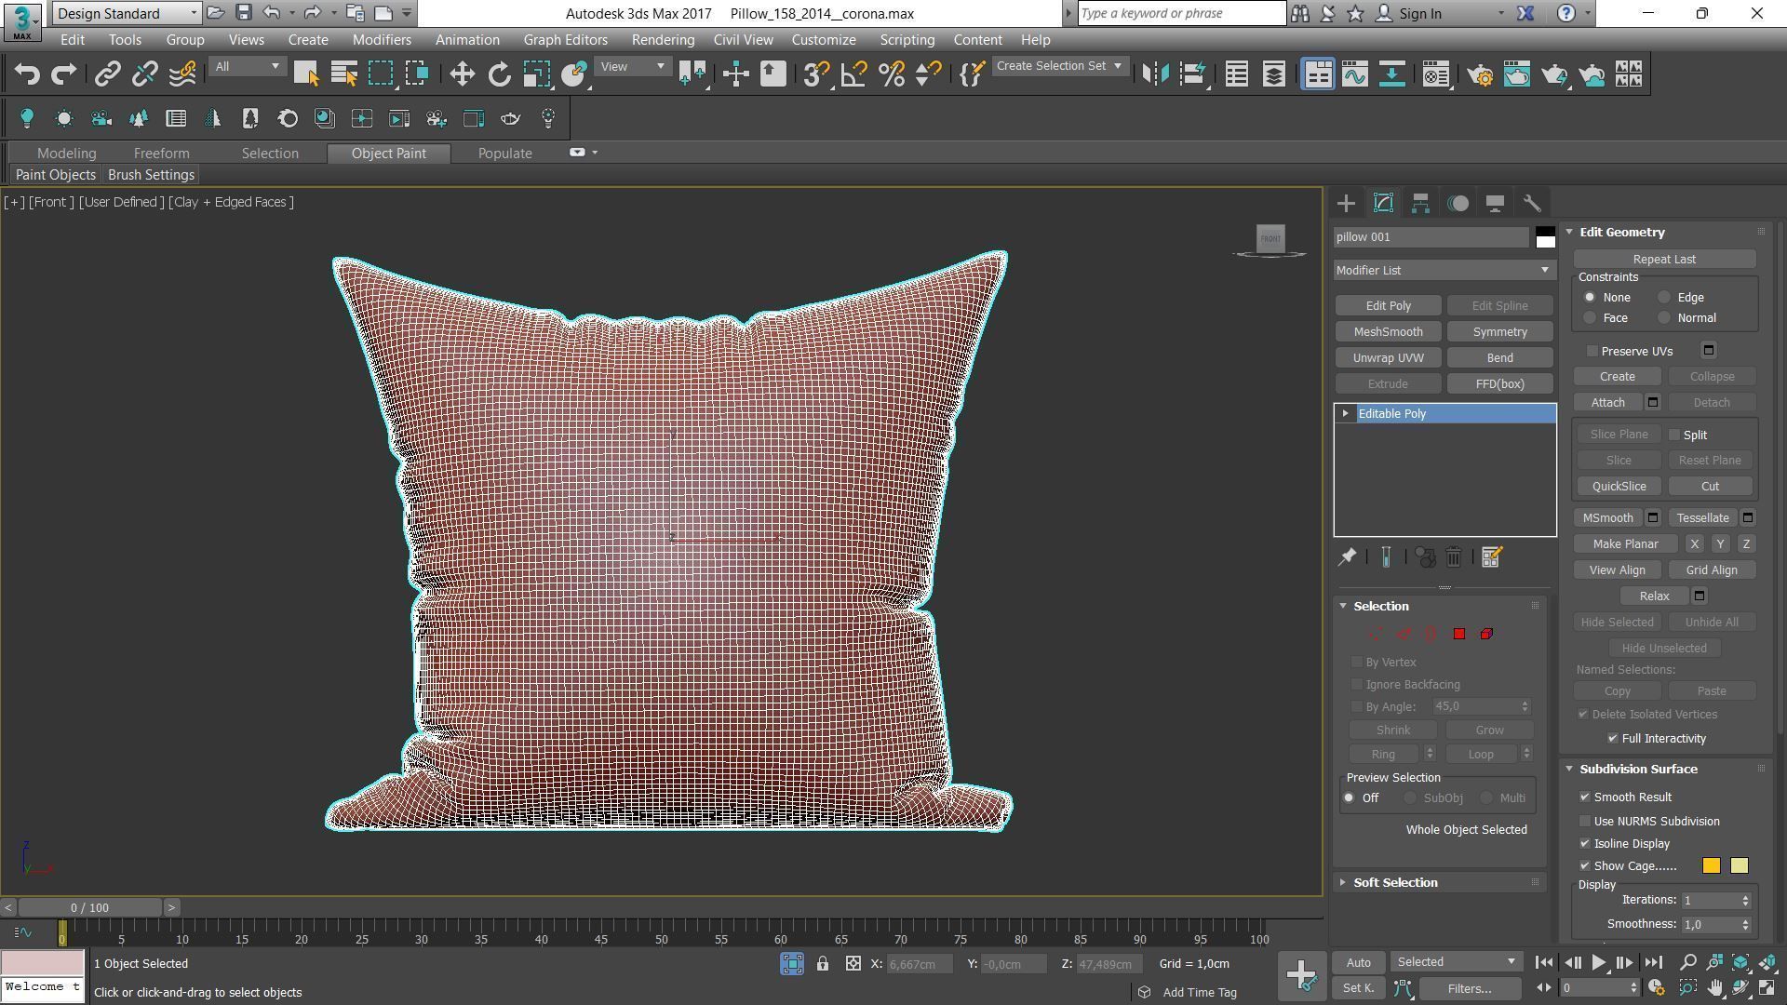The width and height of the screenshot is (1787, 1005).
Task: Switch to the Motion command panel
Action: (1458, 203)
